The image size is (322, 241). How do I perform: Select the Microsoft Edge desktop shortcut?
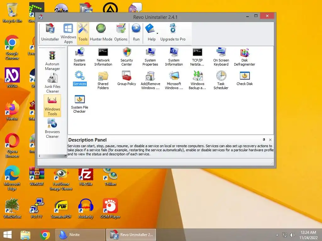12,178
